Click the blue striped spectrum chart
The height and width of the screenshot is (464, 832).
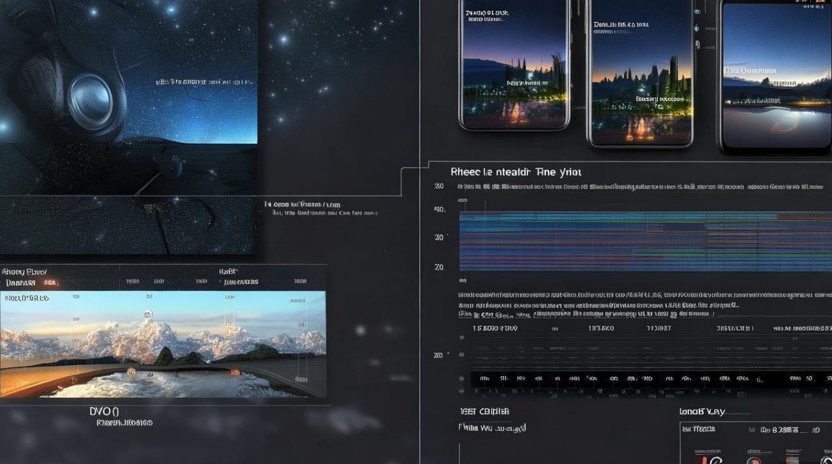pos(645,243)
